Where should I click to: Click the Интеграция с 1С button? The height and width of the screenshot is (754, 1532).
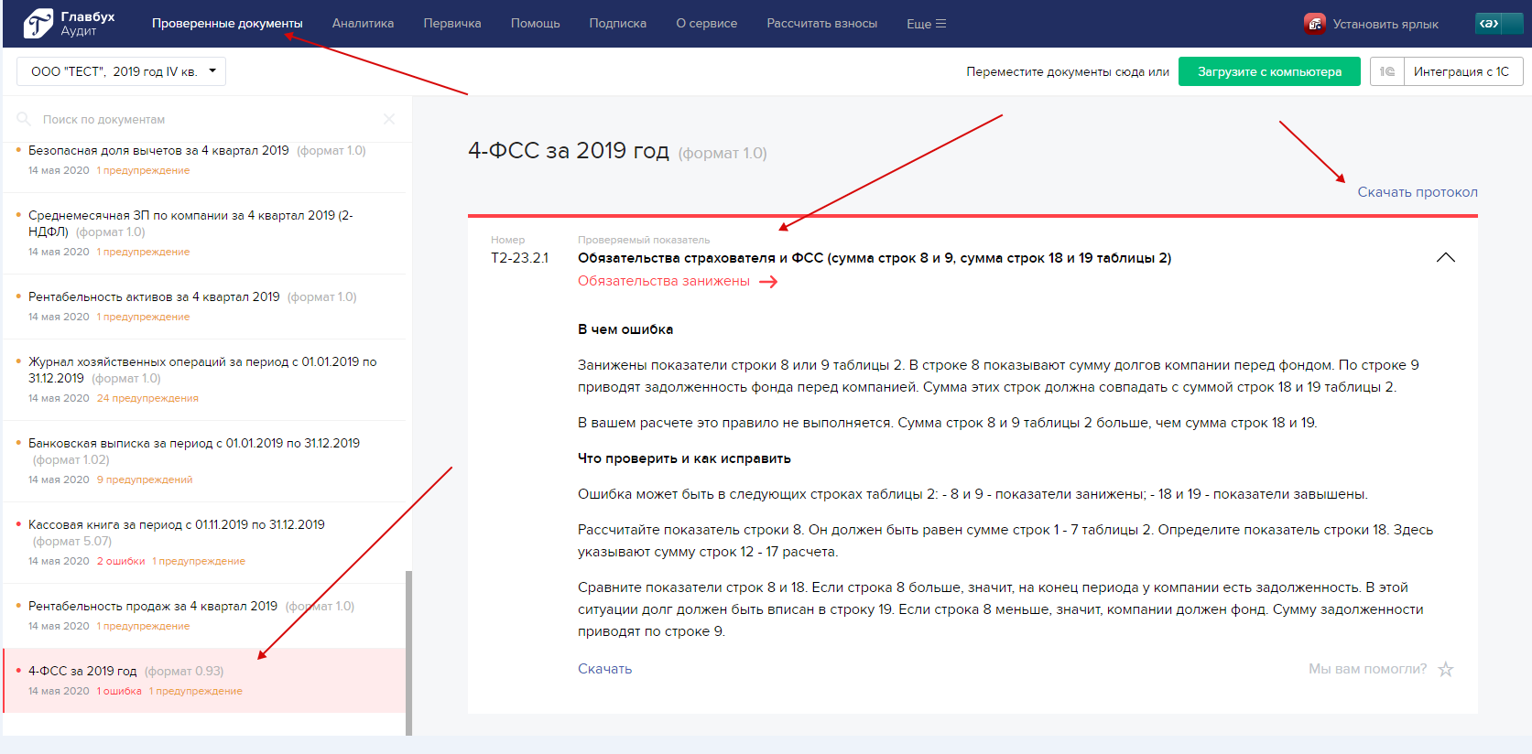click(1461, 71)
